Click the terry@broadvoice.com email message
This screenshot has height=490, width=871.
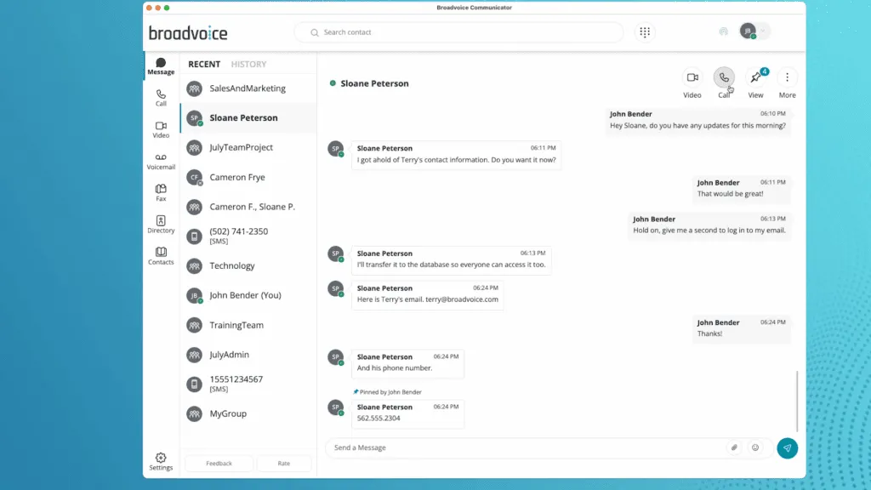coord(427,294)
